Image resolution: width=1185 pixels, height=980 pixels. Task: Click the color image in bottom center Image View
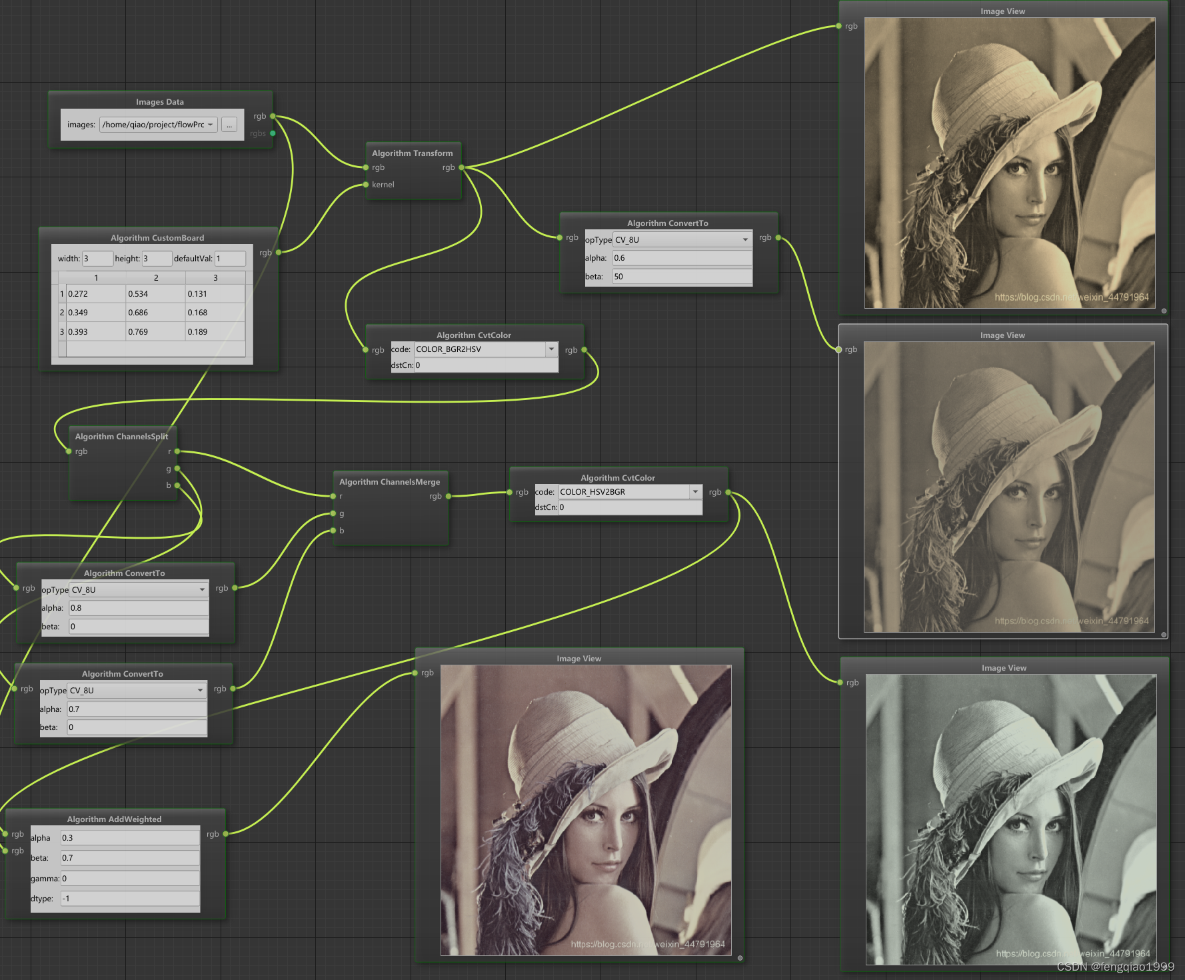click(586, 810)
